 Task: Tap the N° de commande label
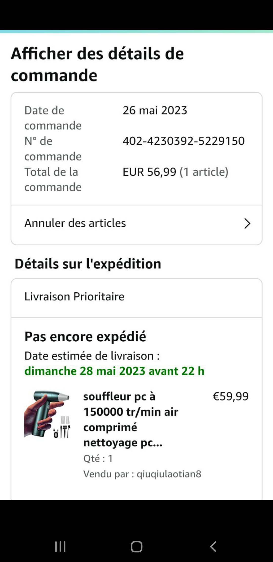point(53,149)
